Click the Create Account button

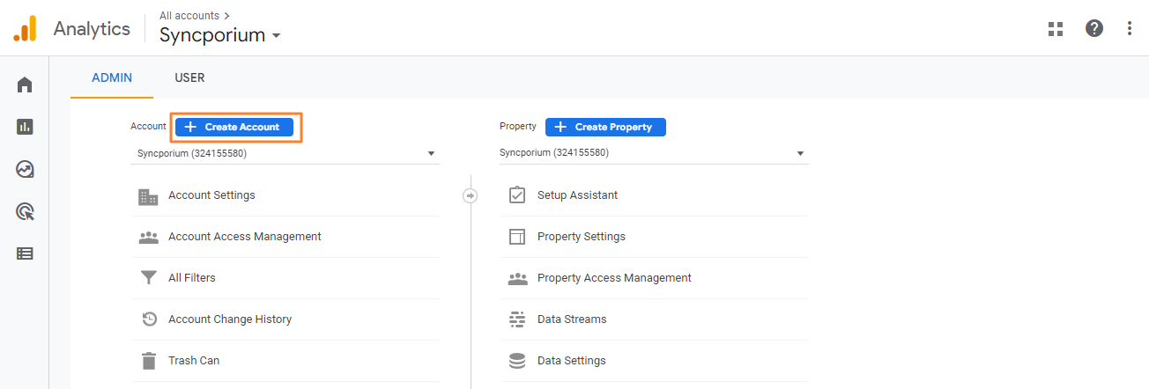234,127
